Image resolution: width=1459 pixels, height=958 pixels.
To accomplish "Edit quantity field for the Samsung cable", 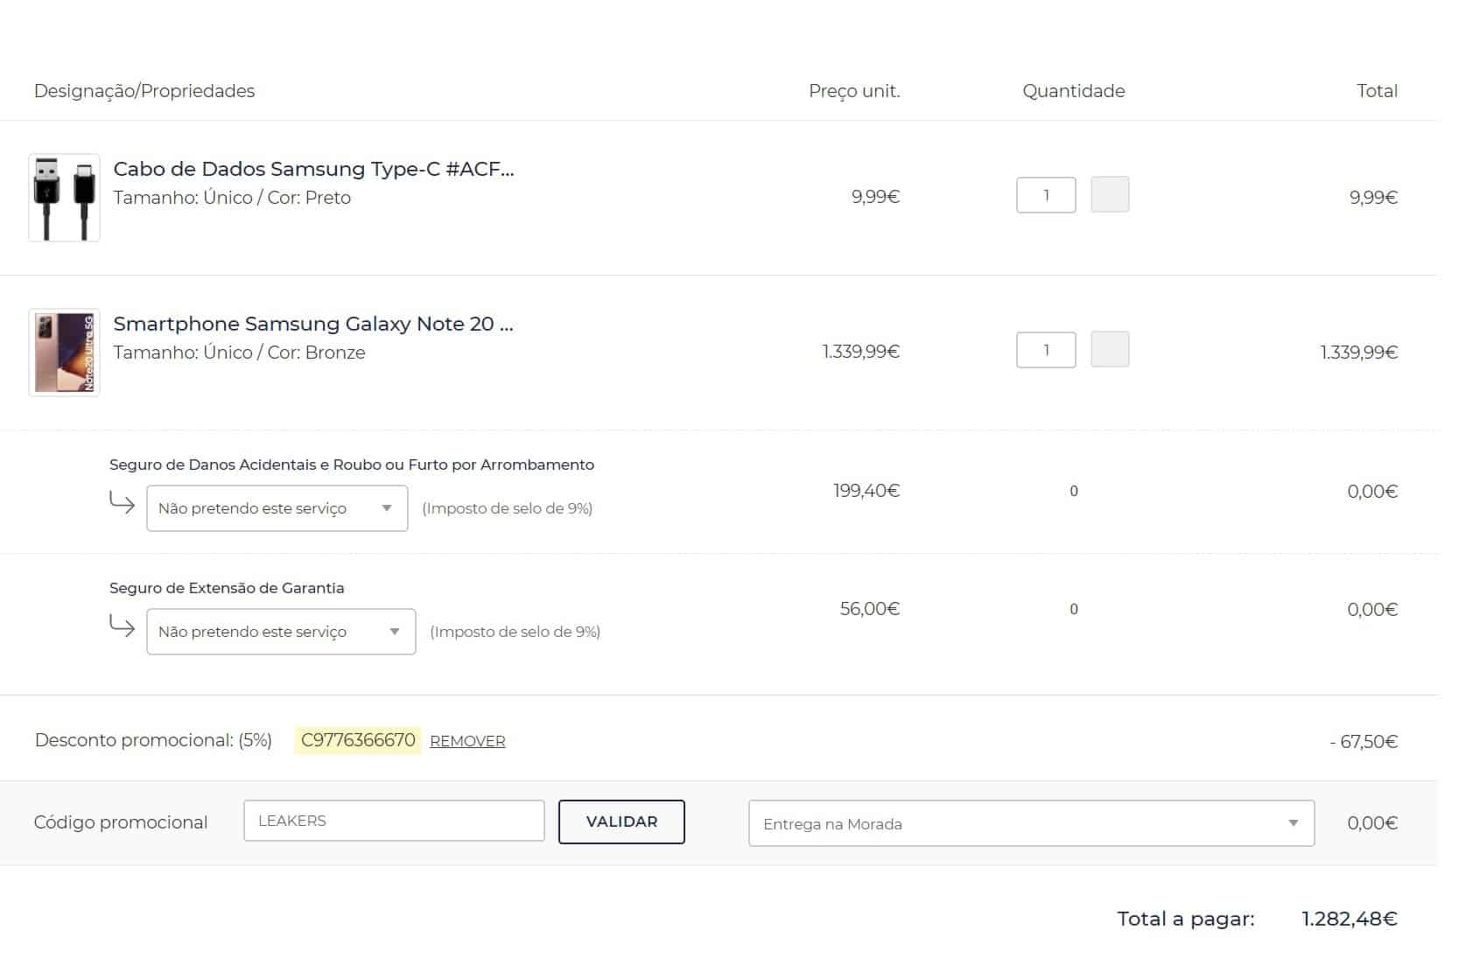I will point(1046,195).
